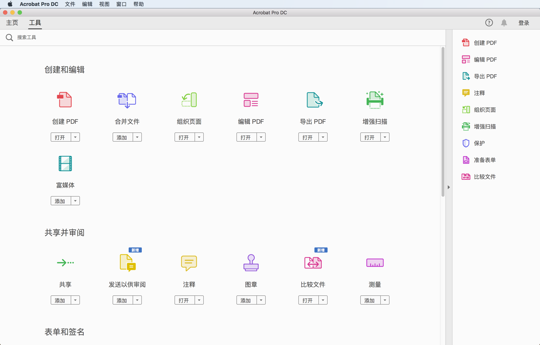
Task: Switch to the 工具 tab
Action: 35,23
